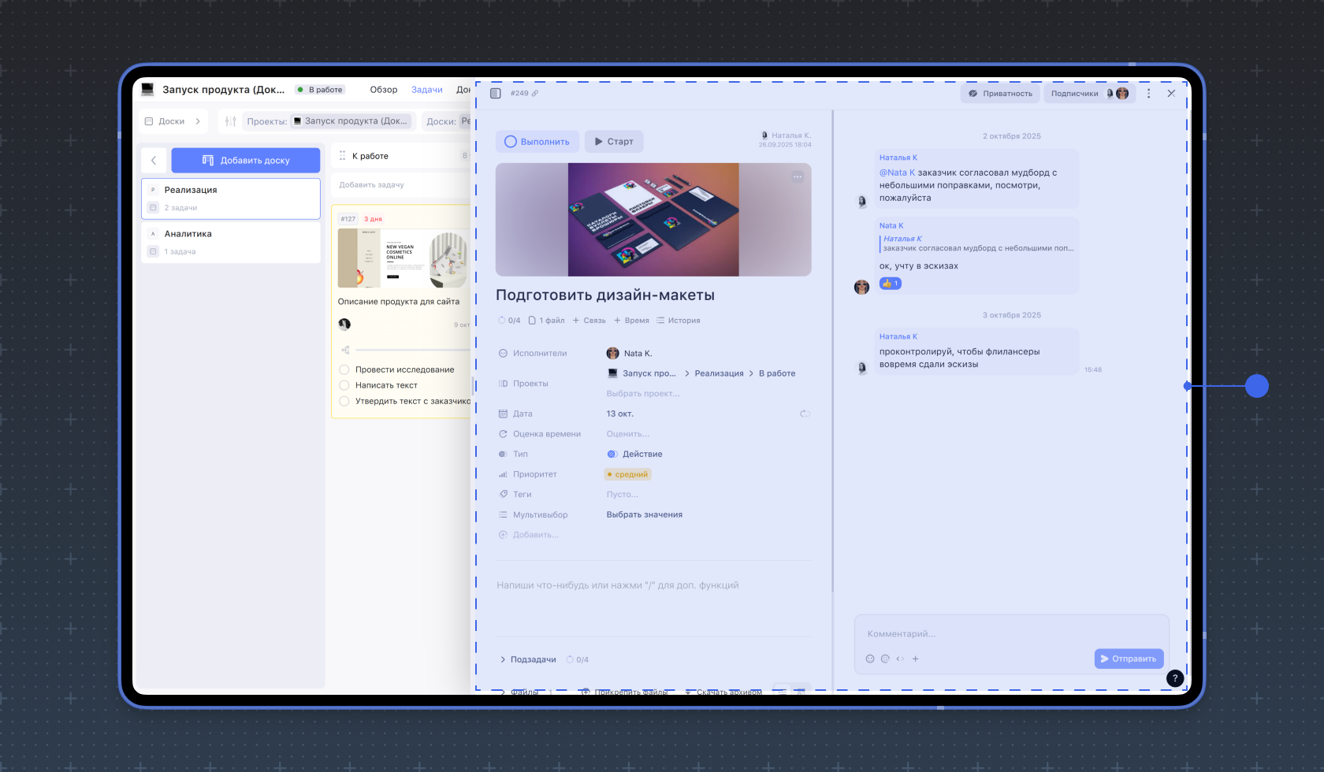Image resolution: width=1324 pixels, height=772 pixels.
Task: Click the repeat icon in Дата row
Action: click(x=805, y=414)
